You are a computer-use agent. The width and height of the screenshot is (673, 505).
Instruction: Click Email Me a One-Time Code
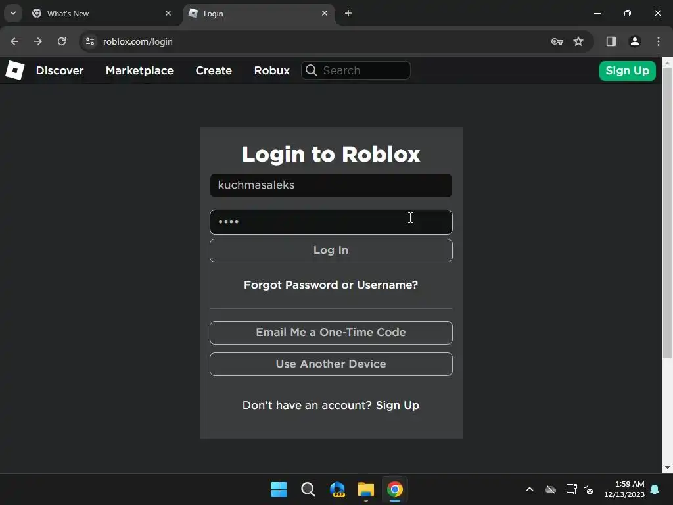pos(331,332)
